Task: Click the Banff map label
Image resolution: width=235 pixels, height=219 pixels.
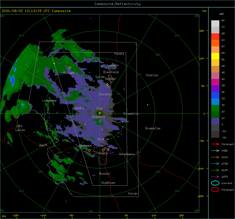Action: tap(43, 145)
